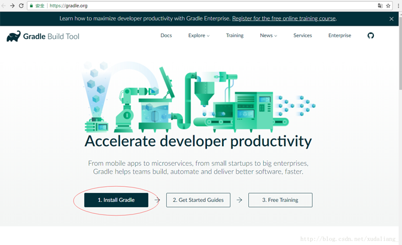Click the green secure padlock icon

31,5
